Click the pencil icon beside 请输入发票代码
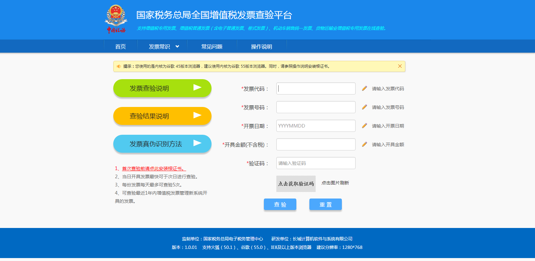This screenshot has width=535, height=261. click(364, 88)
